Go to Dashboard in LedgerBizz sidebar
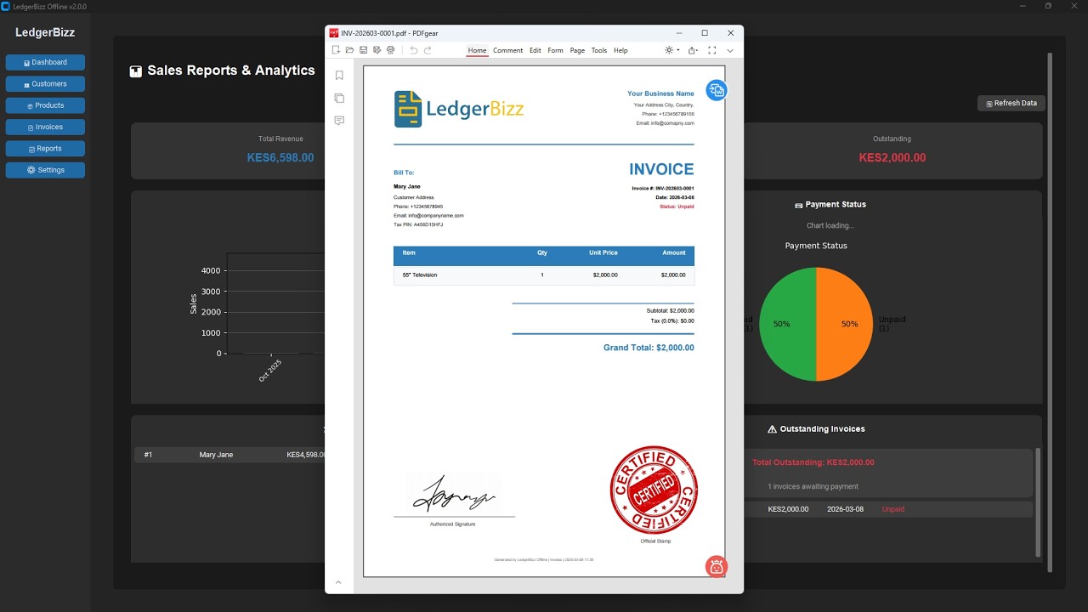 pyautogui.click(x=45, y=62)
